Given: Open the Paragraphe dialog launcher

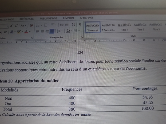Looking at the screenshot, I should coord(82,37).
